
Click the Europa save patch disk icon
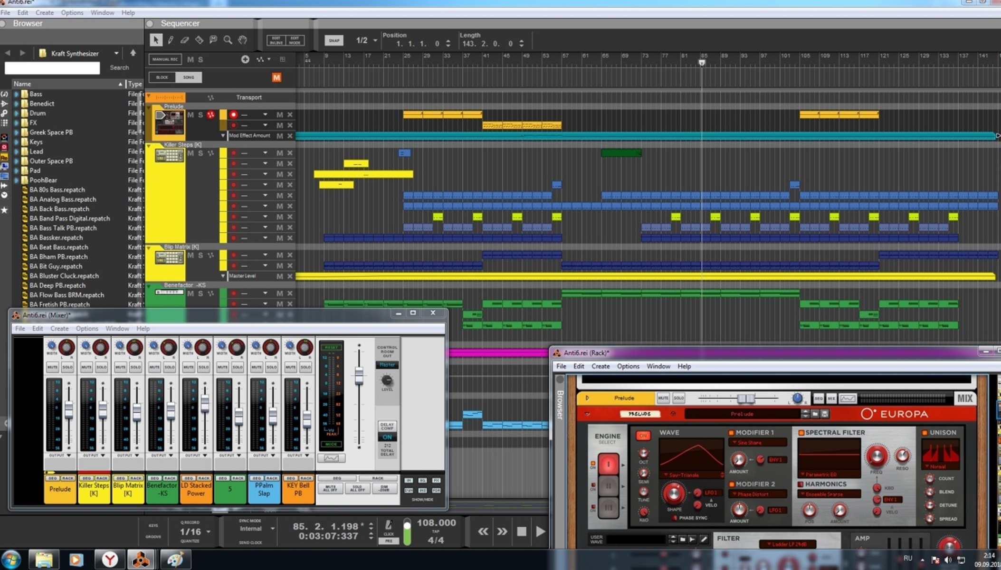(x=825, y=414)
